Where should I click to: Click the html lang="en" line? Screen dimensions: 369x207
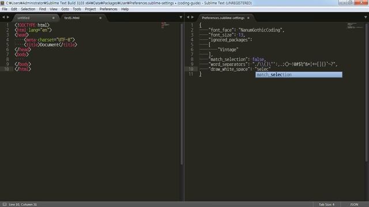33,30
